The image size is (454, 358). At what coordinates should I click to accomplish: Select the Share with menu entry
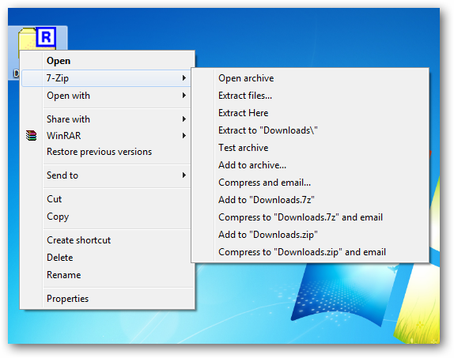tap(107, 119)
